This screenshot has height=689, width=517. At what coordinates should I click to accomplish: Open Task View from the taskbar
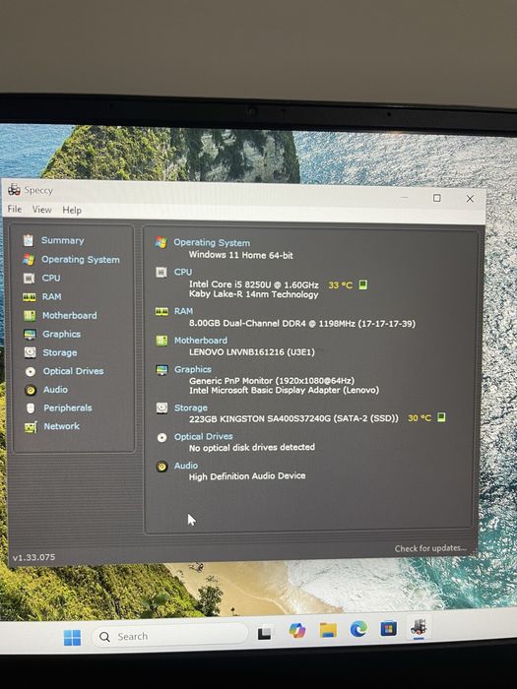click(x=264, y=633)
